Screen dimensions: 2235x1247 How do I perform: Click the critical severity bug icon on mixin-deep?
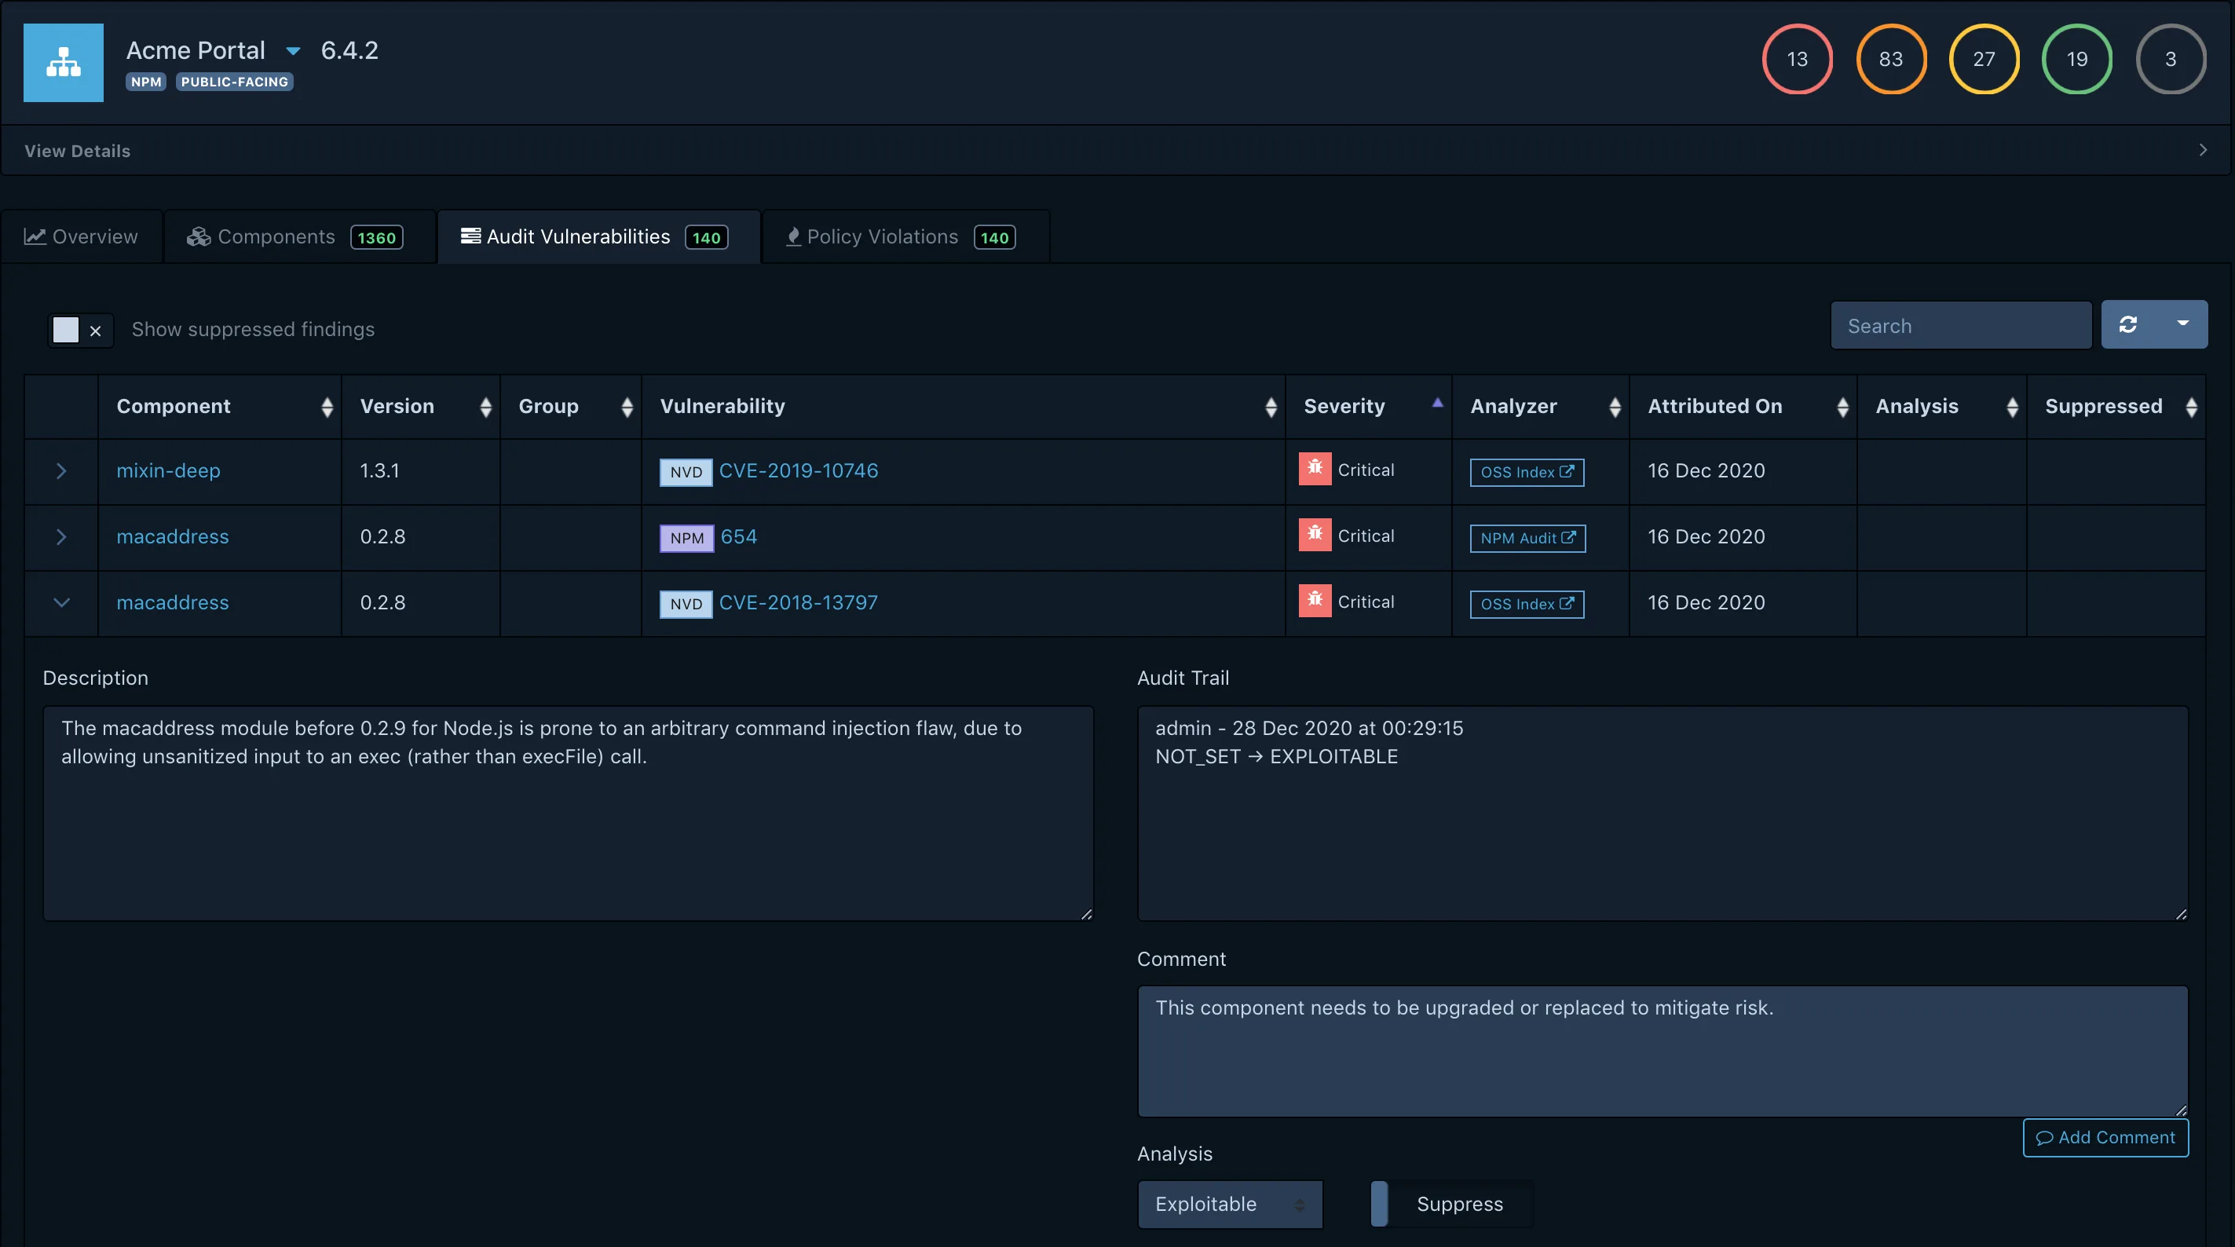pyautogui.click(x=1315, y=470)
